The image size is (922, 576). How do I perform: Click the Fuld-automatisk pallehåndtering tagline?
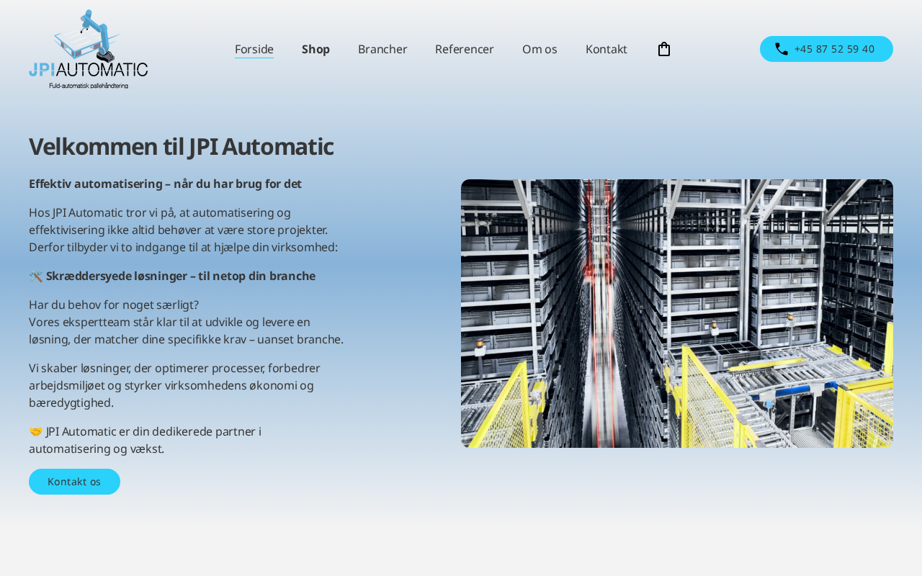[89, 85]
